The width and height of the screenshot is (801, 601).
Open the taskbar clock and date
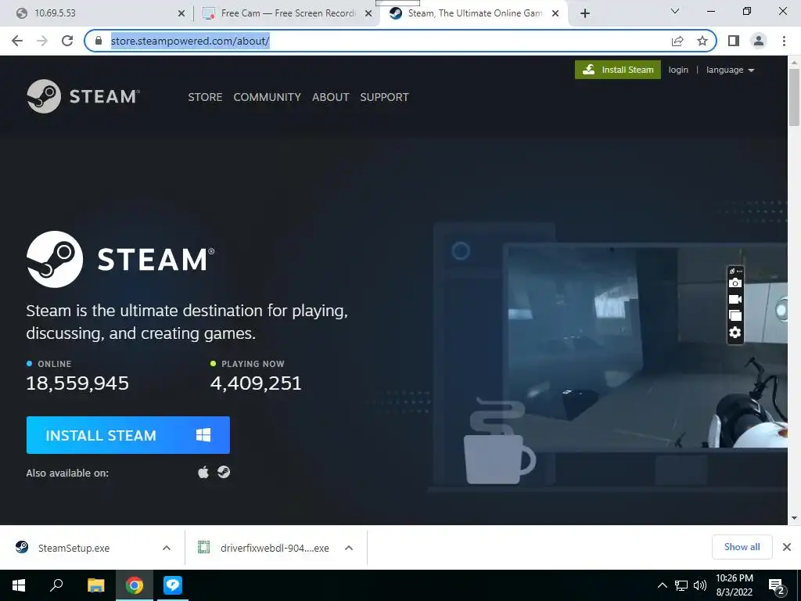click(734, 585)
